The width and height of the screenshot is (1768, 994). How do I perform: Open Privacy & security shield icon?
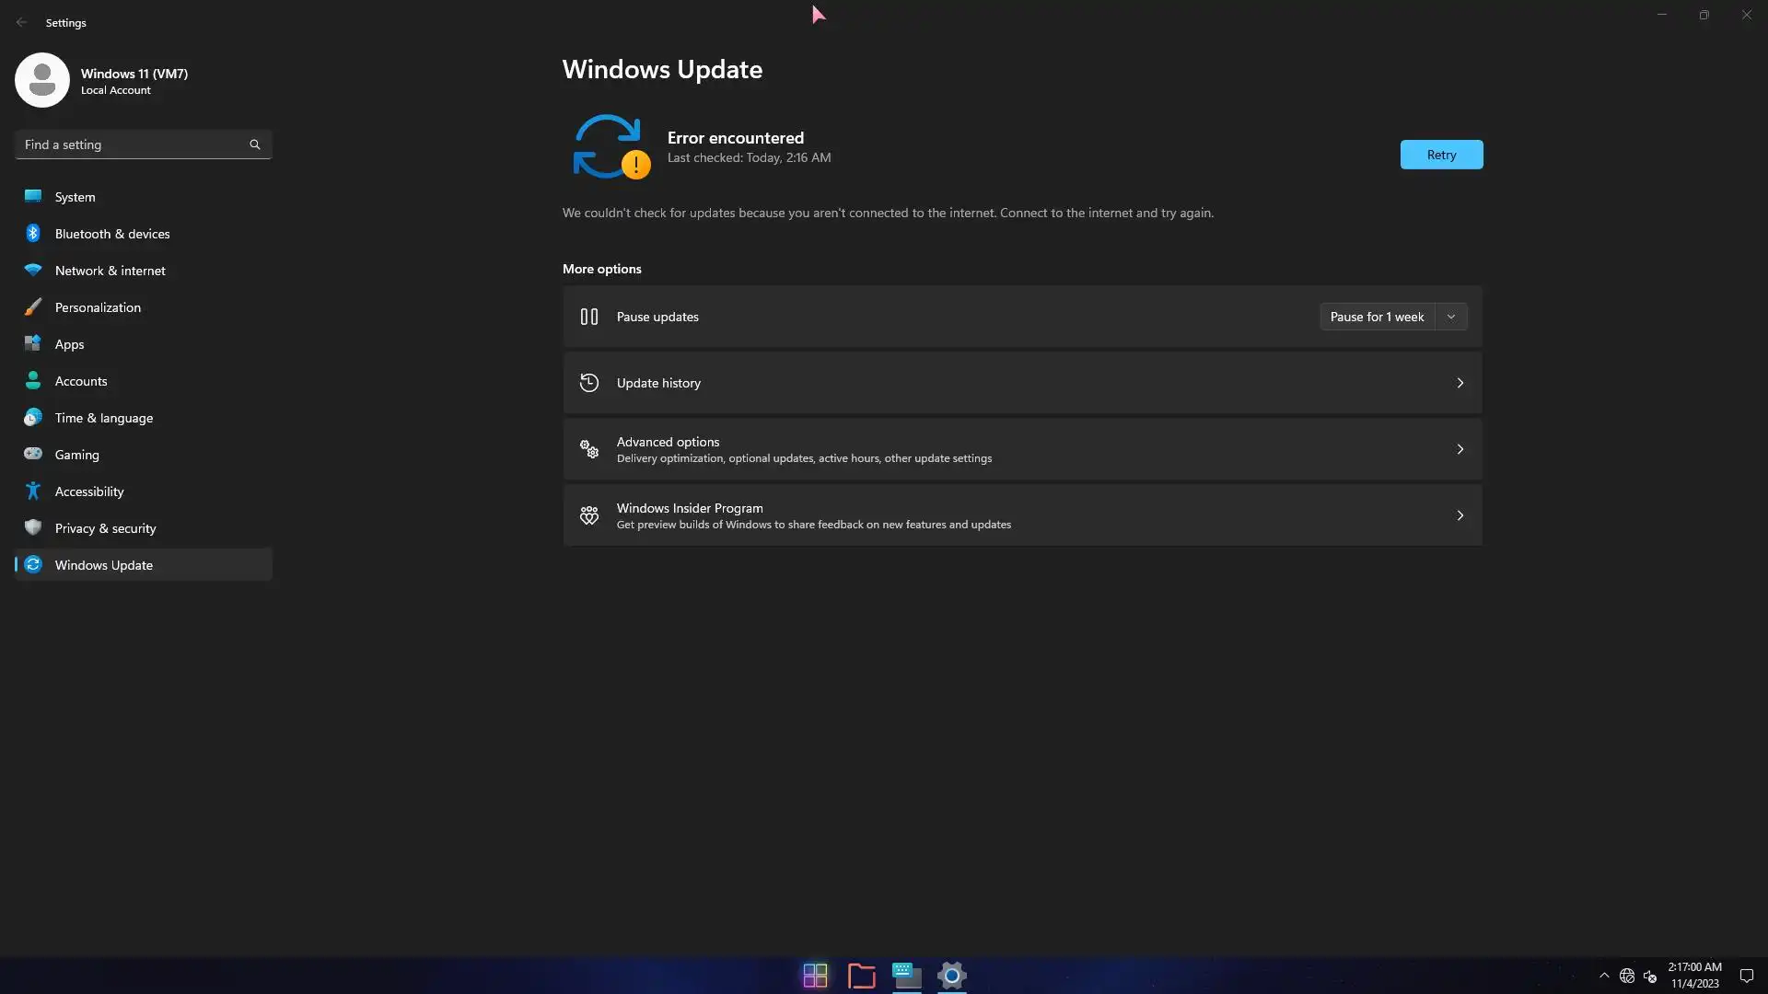coord(33,528)
